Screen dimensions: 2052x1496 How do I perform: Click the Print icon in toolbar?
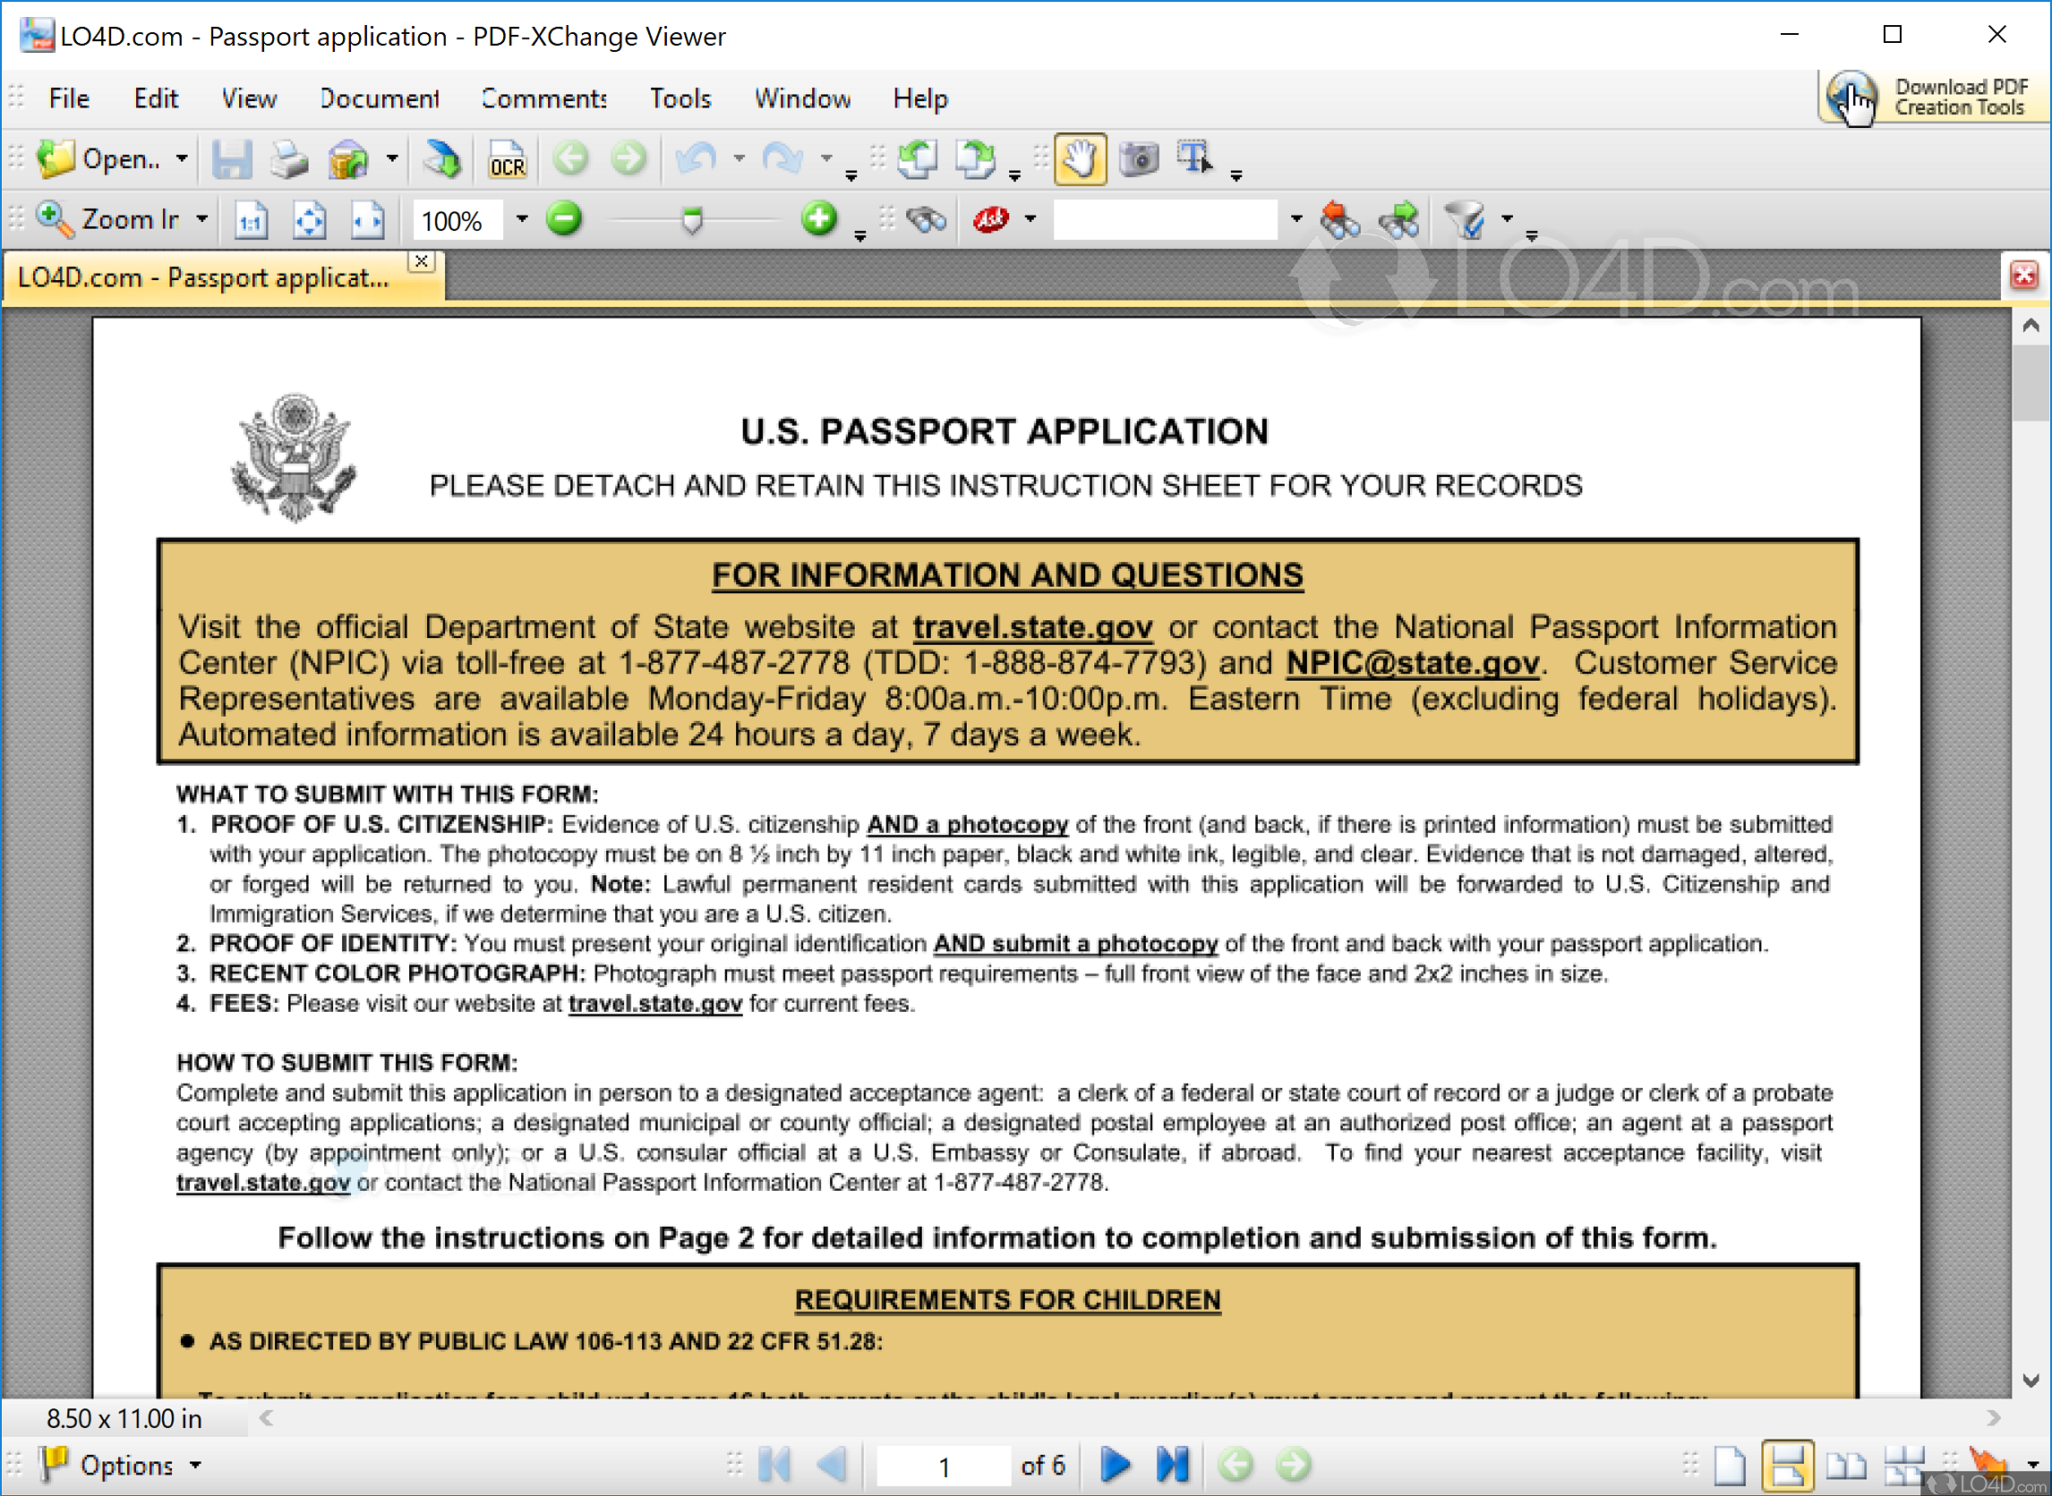[290, 160]
